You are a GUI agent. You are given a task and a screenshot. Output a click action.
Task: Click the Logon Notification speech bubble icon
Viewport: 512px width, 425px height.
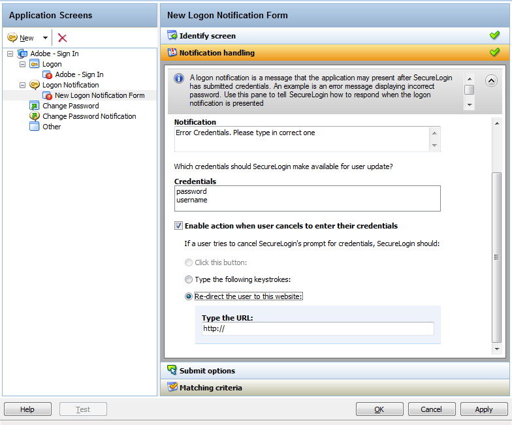pos(34,85)
